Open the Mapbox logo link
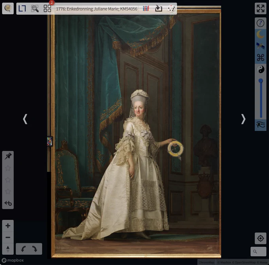 [13, 260]
